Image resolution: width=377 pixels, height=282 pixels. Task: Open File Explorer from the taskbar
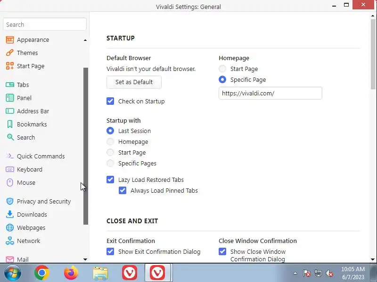[x=100, y=273]
